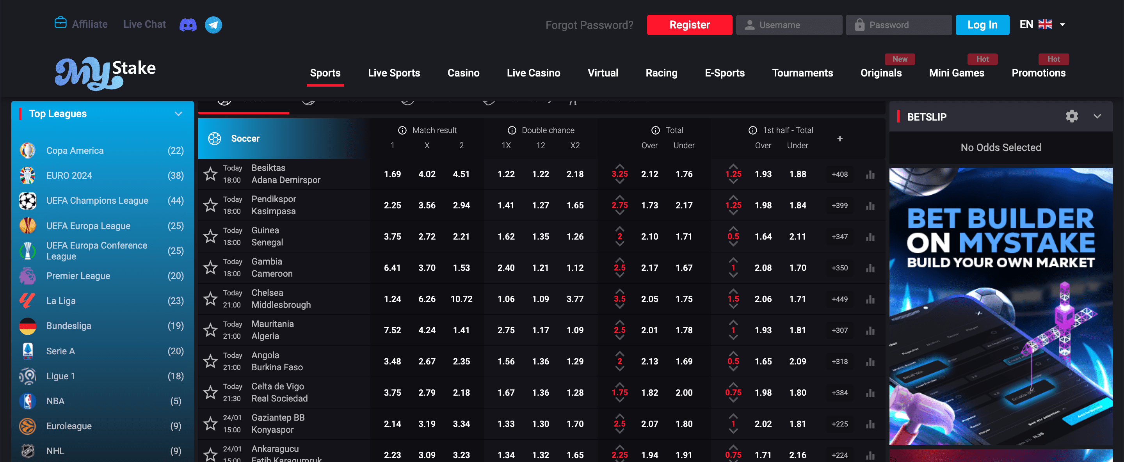
Task: Open the Discord icon link
Action: (x=188, y=25)
